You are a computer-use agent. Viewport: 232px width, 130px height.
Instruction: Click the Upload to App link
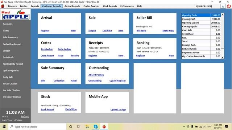click(118, 109)
